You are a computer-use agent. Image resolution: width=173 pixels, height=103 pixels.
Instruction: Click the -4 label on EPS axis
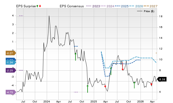click(12, 85)
